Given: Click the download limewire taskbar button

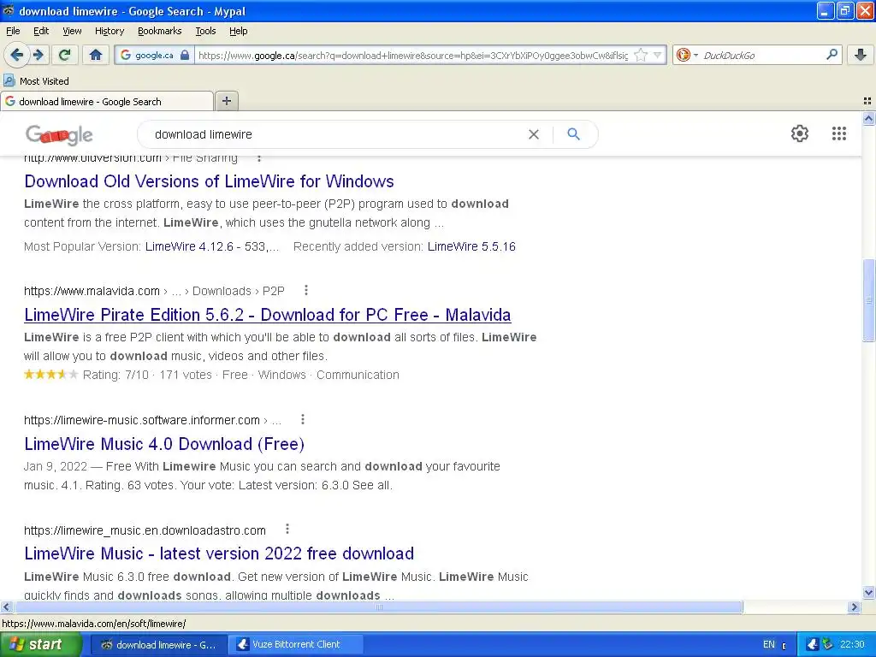Looking at the screenshot, I should pos(158,644).
